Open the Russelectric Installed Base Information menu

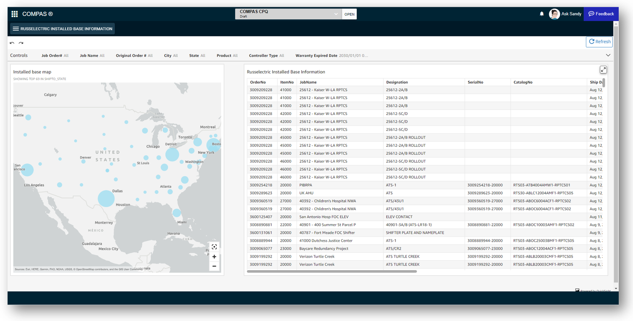[62, 29]
